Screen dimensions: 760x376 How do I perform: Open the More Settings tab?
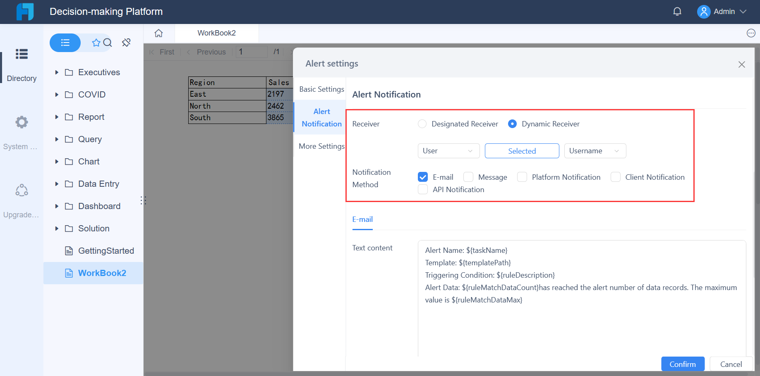click(321, 146)
